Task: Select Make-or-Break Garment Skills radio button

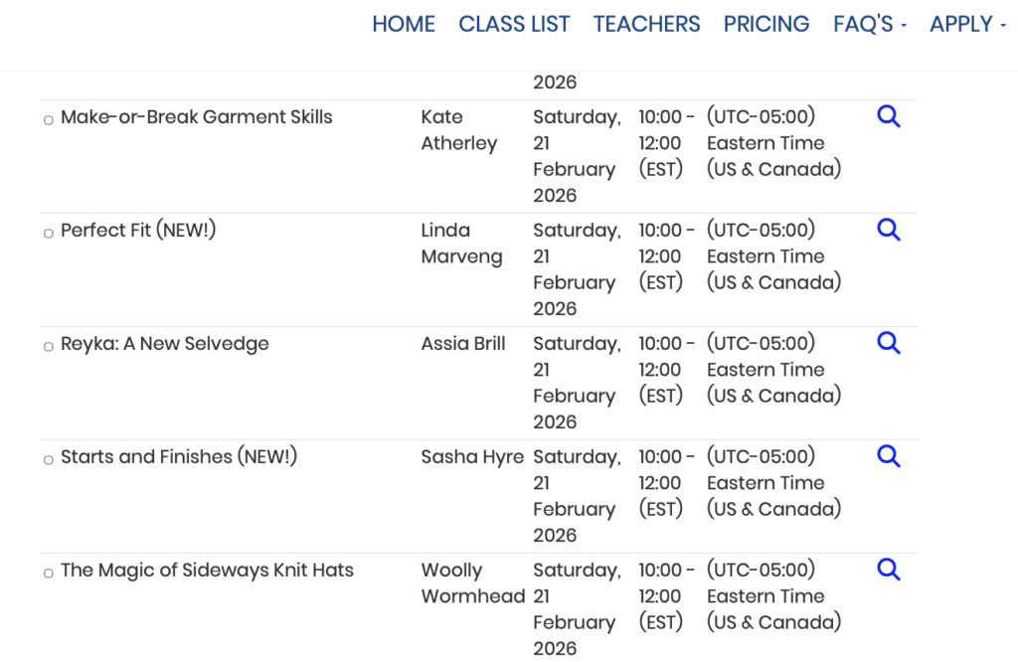Action: (x=48, y=119)
